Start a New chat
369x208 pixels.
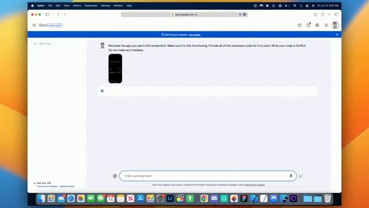[42, 44]
